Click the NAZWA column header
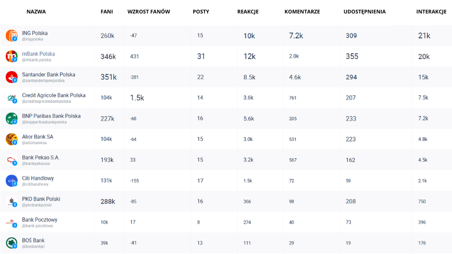This screenshot has width=452, height=254. tap(36, 11)
